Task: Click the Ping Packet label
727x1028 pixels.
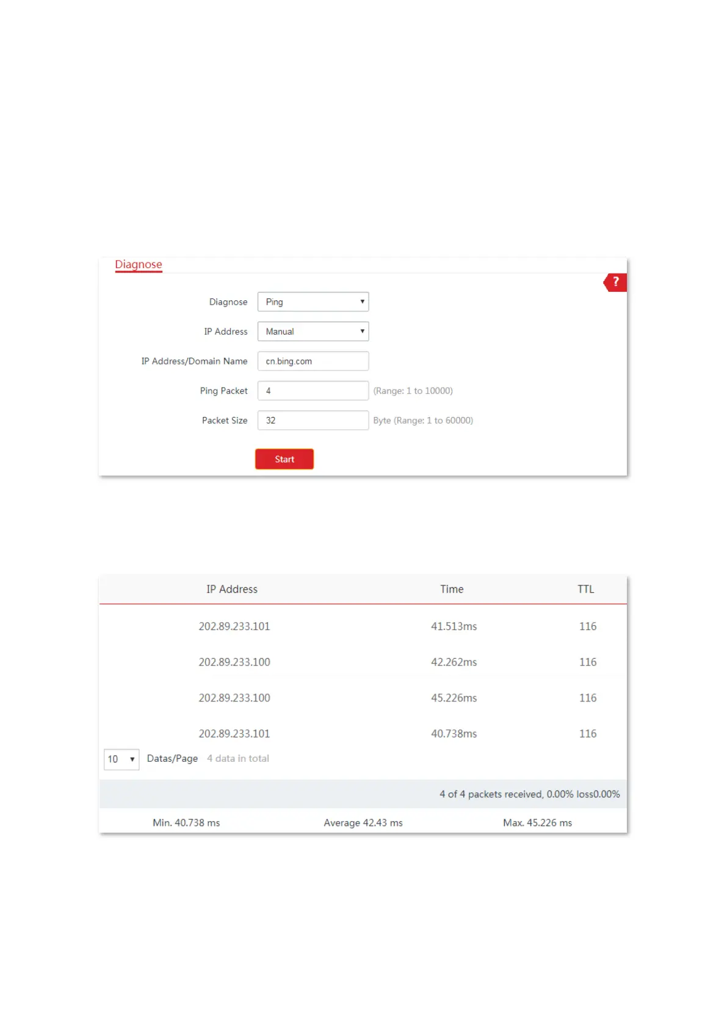Action: click(x=224, y=391)
